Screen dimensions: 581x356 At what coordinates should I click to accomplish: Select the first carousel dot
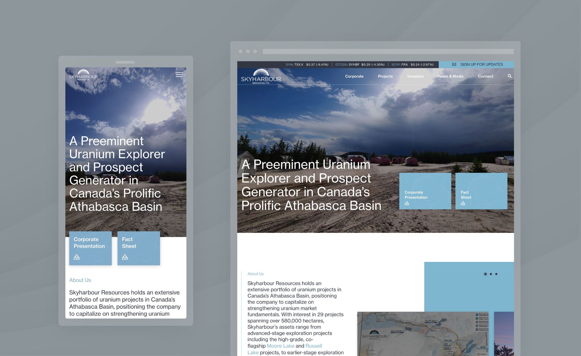tap(485, 274)
